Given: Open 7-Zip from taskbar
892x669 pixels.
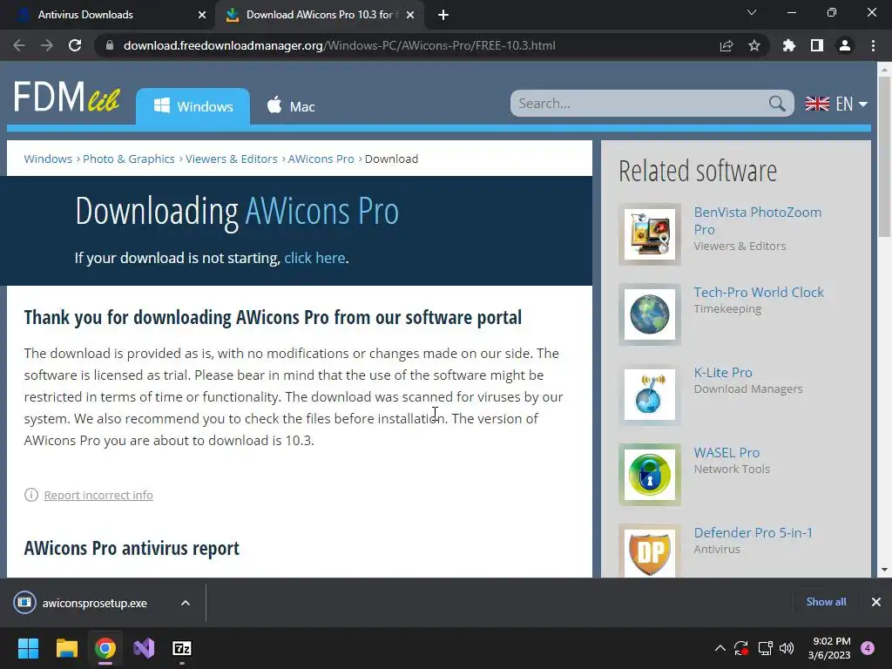Looking at the screenshot, I should [182, 648].
